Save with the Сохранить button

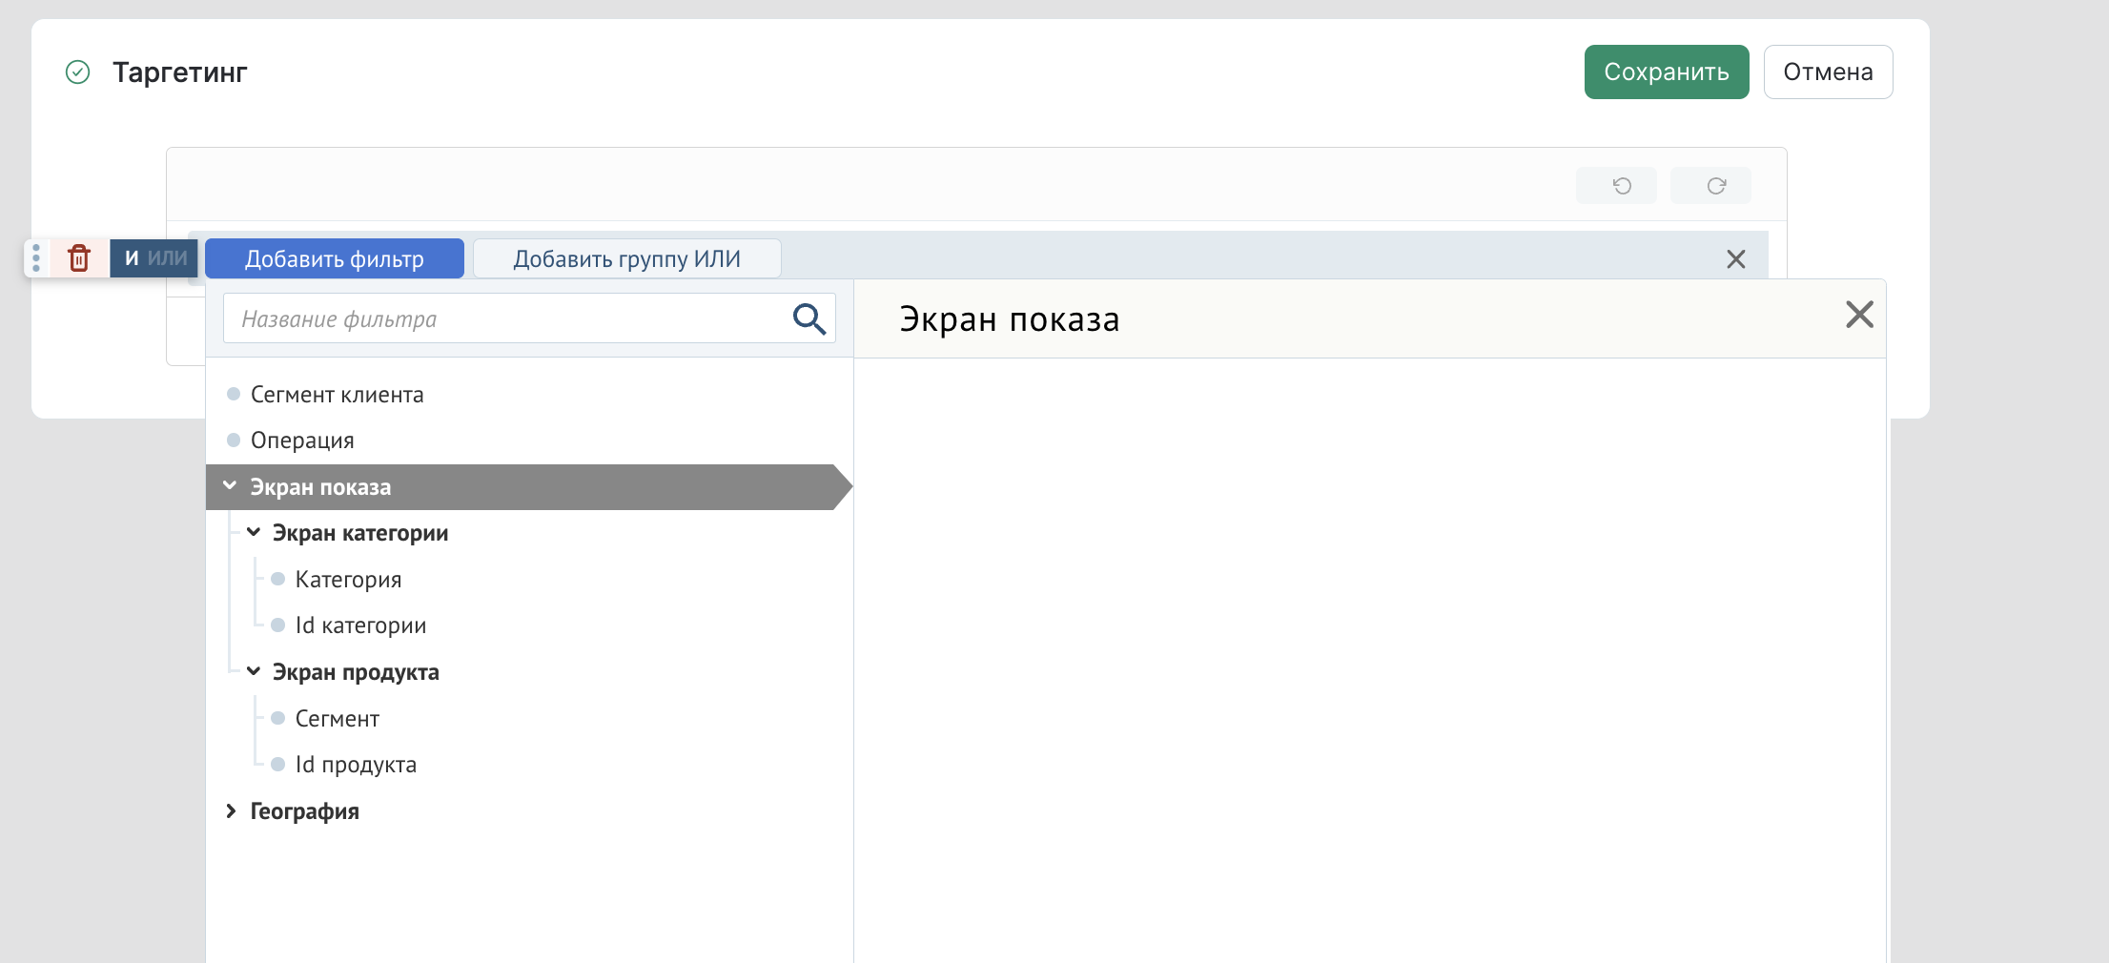click(1667, 72)
